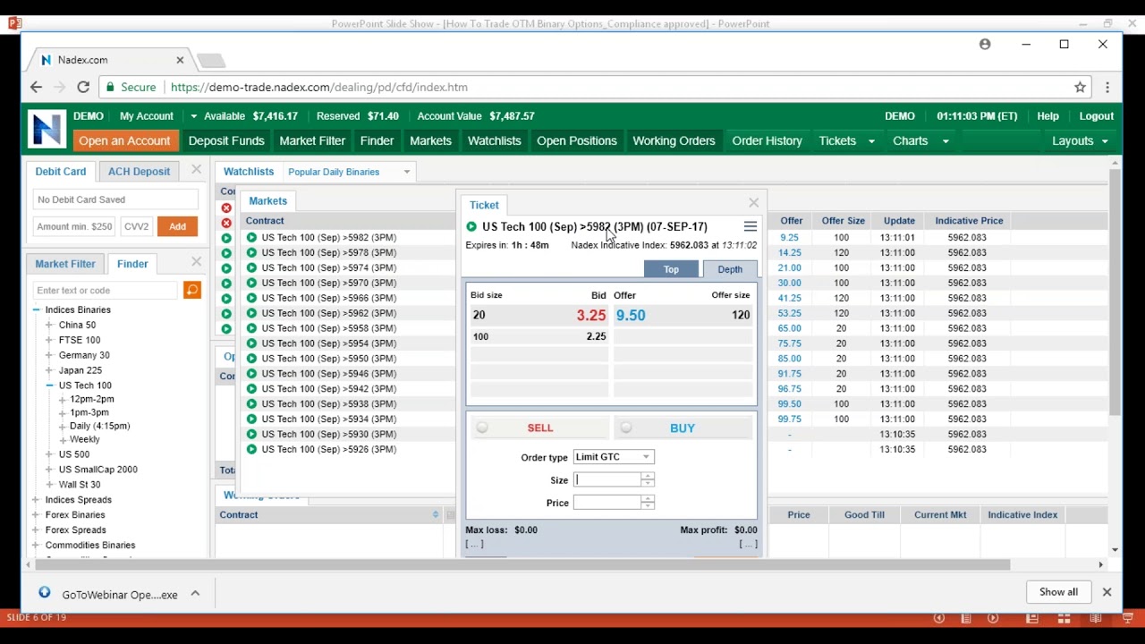
Task: Click the Nadex N logo
Action: point(47,129)
